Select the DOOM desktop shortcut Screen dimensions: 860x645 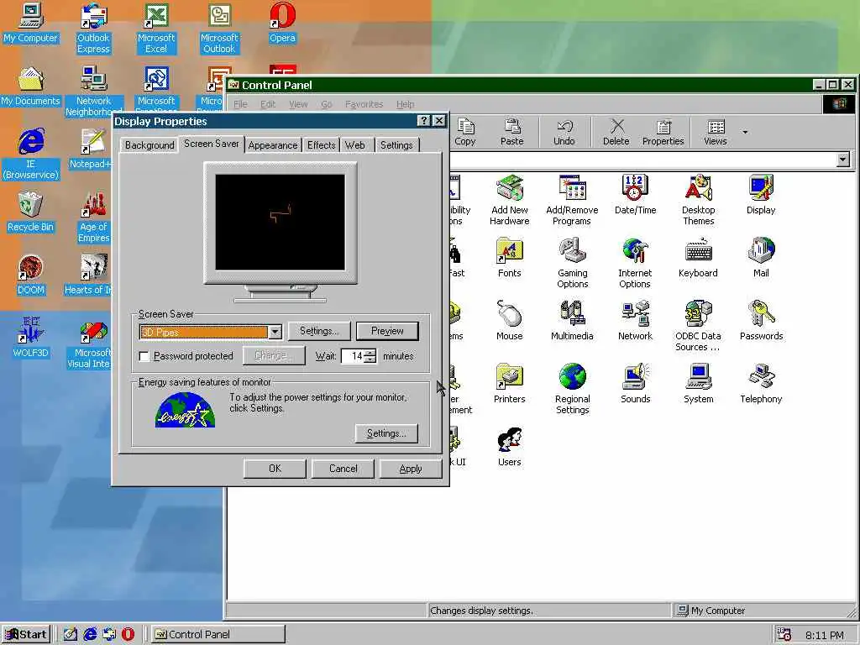point(30,275)
